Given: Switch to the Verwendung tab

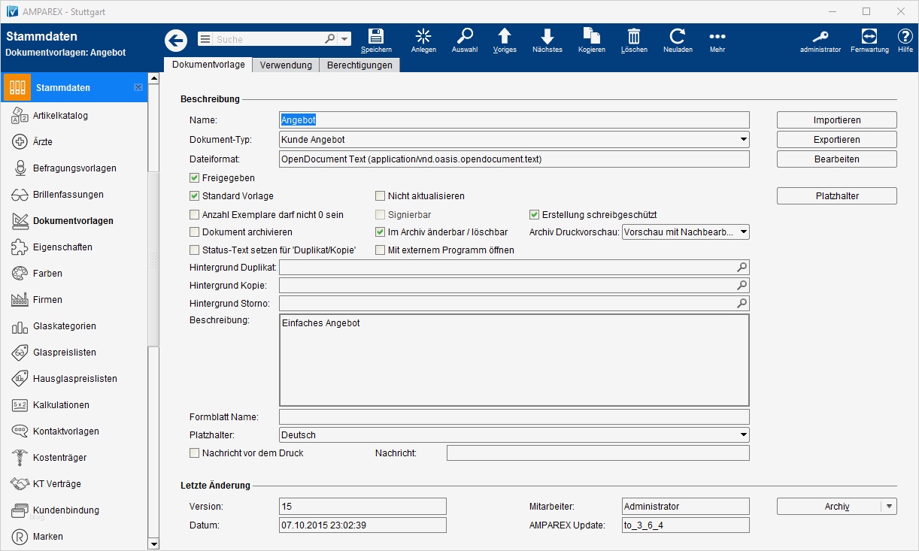Looking at the screenshot, I should coord(286,65).
